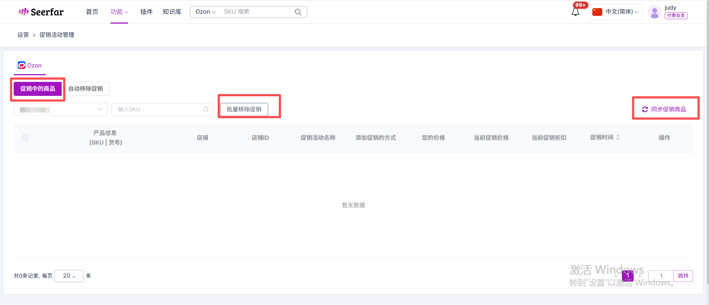709x305 pixels.
Task: Toggle the select-all checkbox in table header
Action: coord(25,138)
